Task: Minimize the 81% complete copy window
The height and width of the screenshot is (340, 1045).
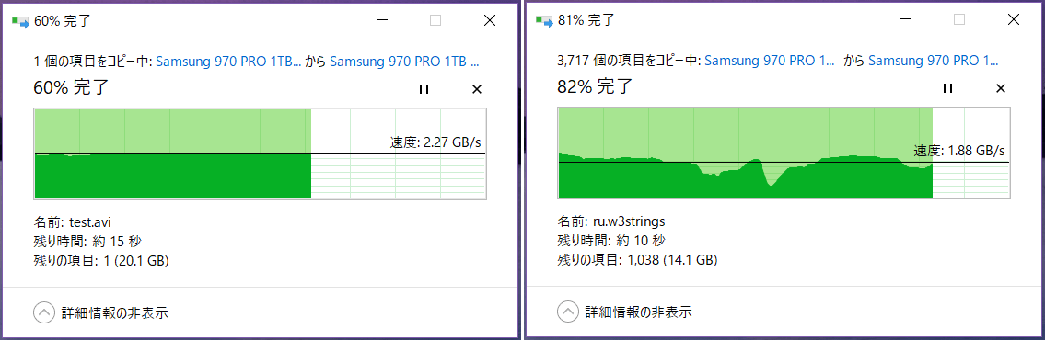Action: tap(905, 20)
